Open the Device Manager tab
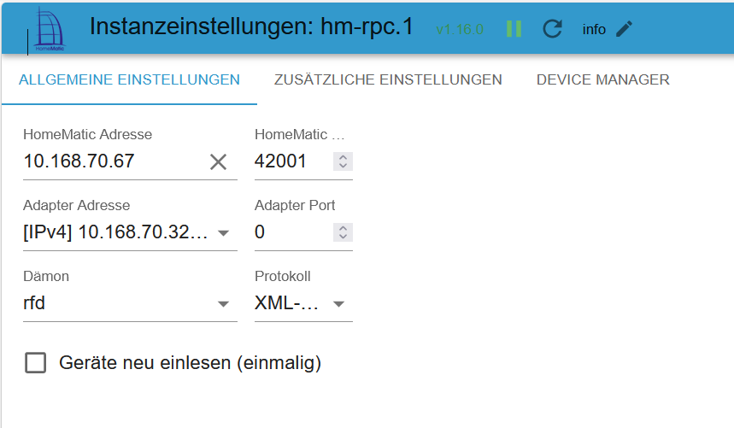Viewport: 734px width, 428px height. 603,79
